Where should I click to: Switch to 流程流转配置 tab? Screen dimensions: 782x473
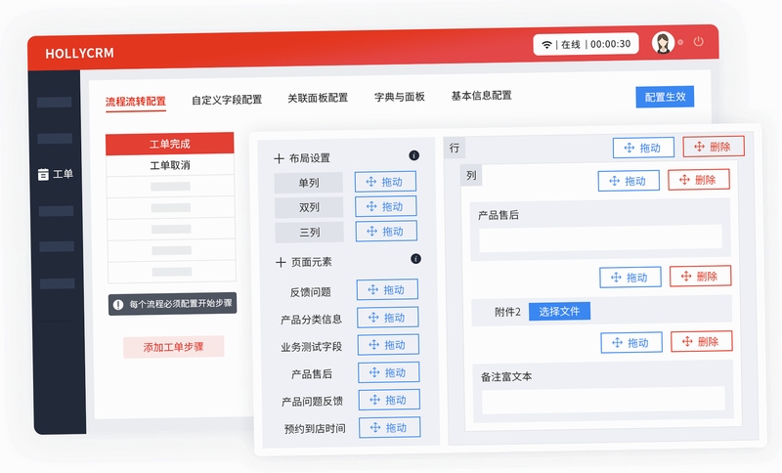pyautogui.click(x=136, y=102)
